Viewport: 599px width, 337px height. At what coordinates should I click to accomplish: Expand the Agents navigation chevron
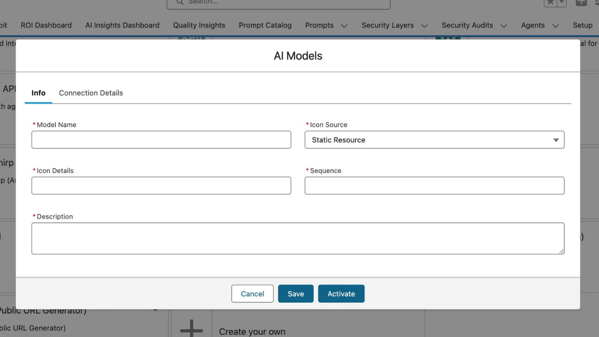pos(555,26)
